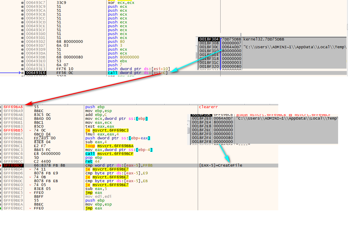
Task: Select function start address 6FF69BA8
Action: (13, 107)
